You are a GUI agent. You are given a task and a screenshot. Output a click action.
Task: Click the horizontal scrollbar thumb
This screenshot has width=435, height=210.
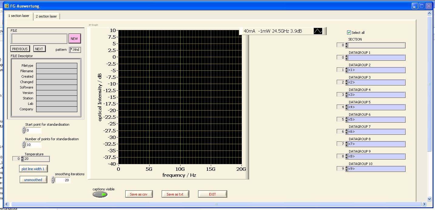[x=216, y=204]
